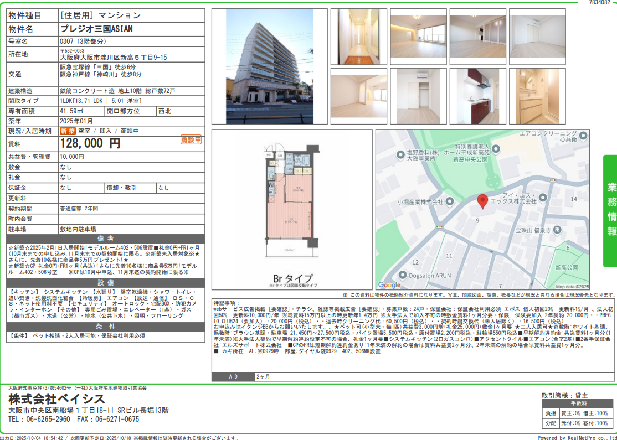The width and height of the screenshot is (617, 440).
Task: Open the red kitchen photo thumbnail
Action: [477, 96]
